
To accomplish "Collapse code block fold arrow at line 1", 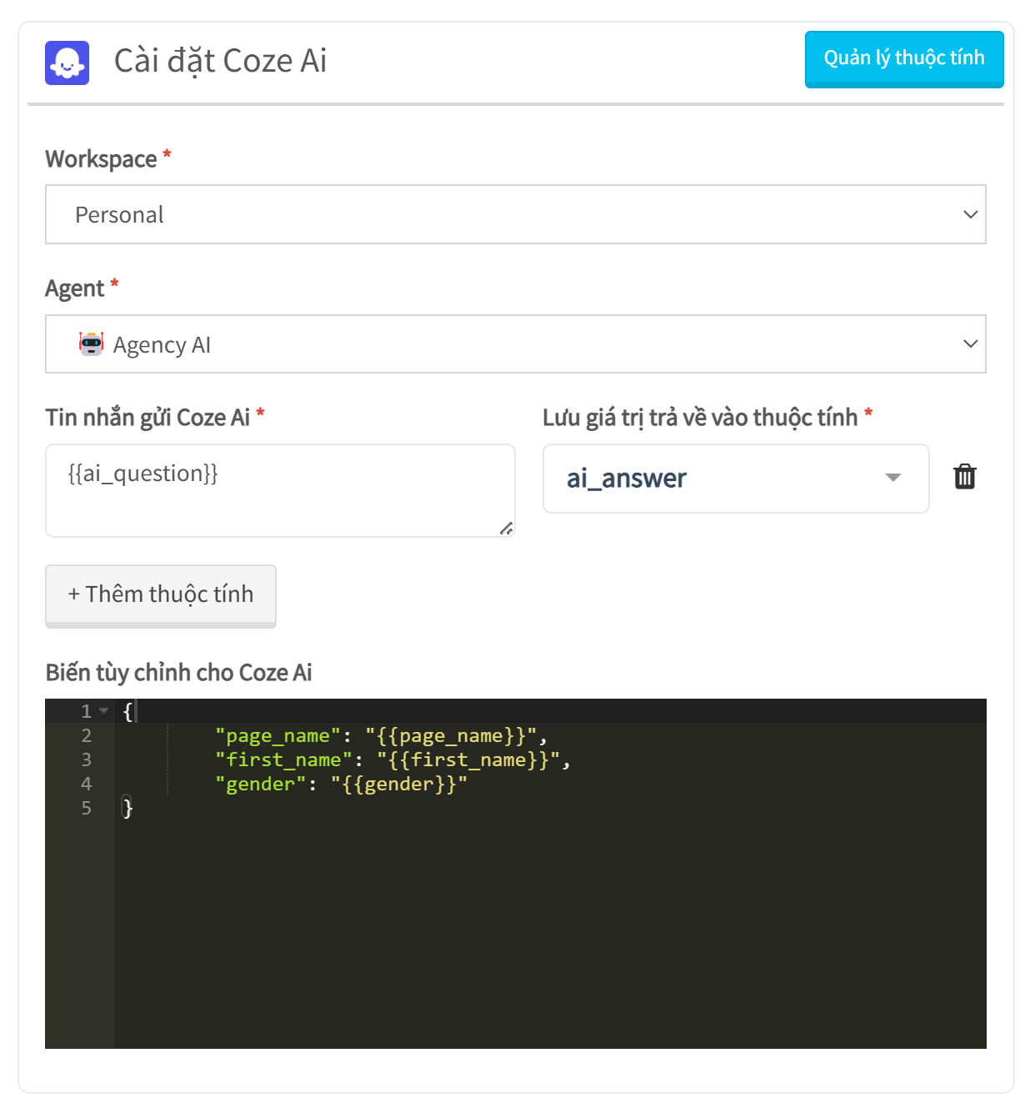I will [x=104, y=711].
